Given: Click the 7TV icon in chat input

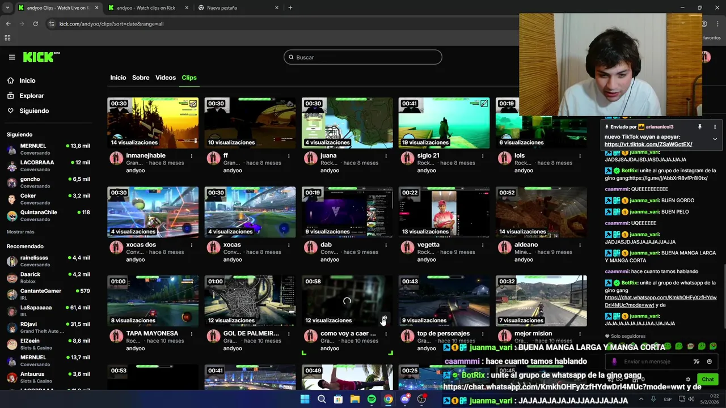Looking at the screenshot, I should pyautogui.click(x=697, y=362).
